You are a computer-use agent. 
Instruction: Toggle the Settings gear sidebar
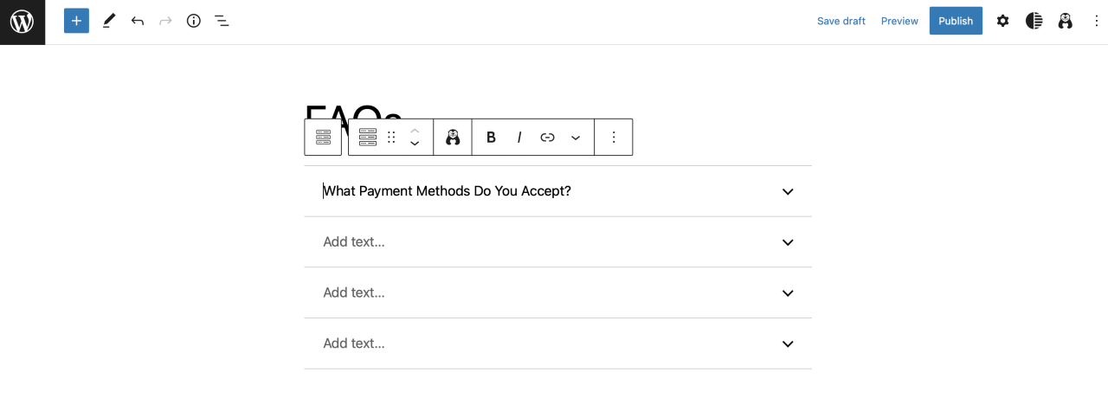[x=1002, y=21]
